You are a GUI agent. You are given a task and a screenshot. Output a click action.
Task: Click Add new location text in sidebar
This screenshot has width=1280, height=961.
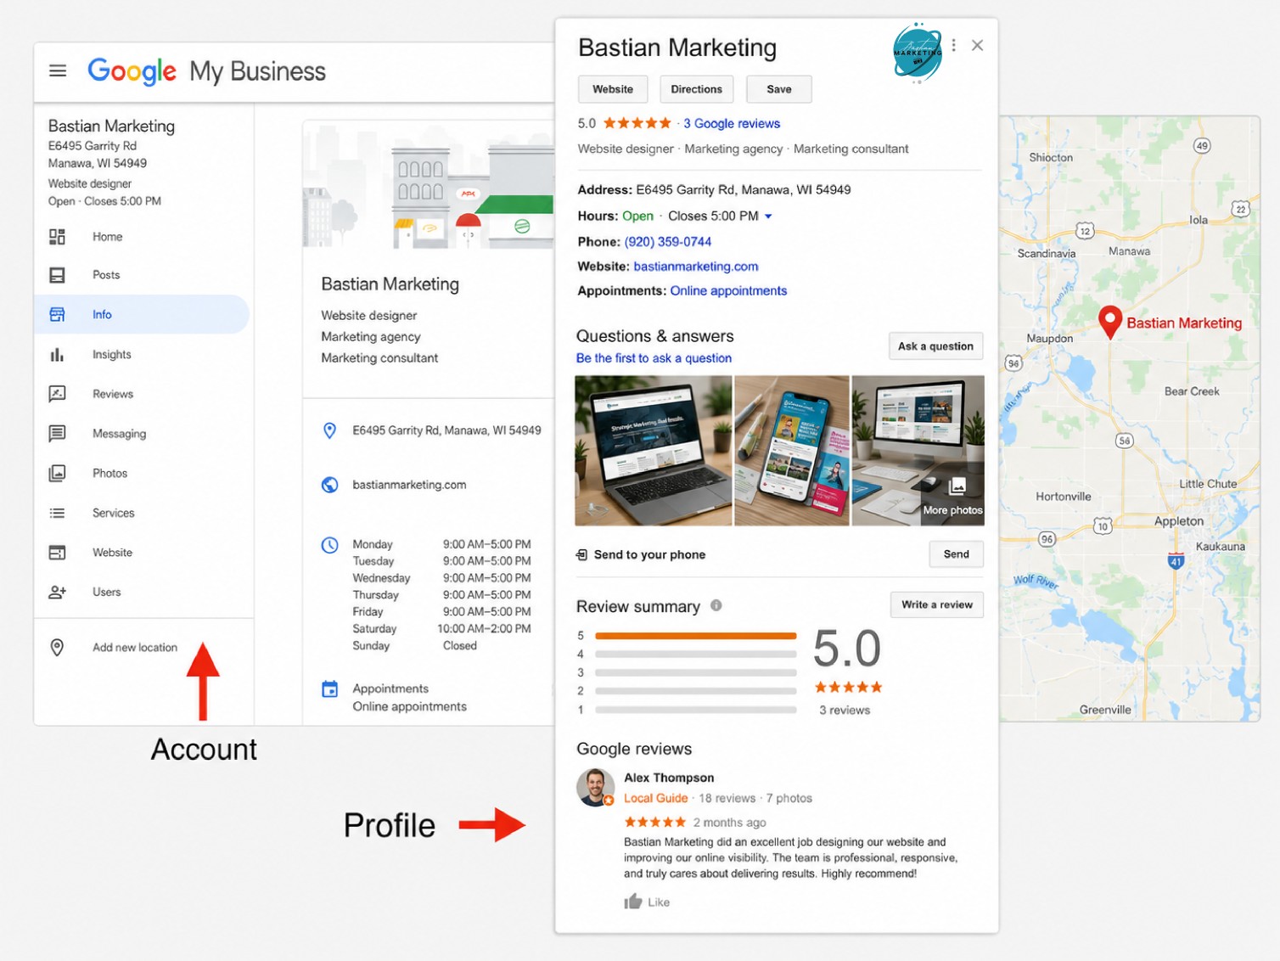135,648
